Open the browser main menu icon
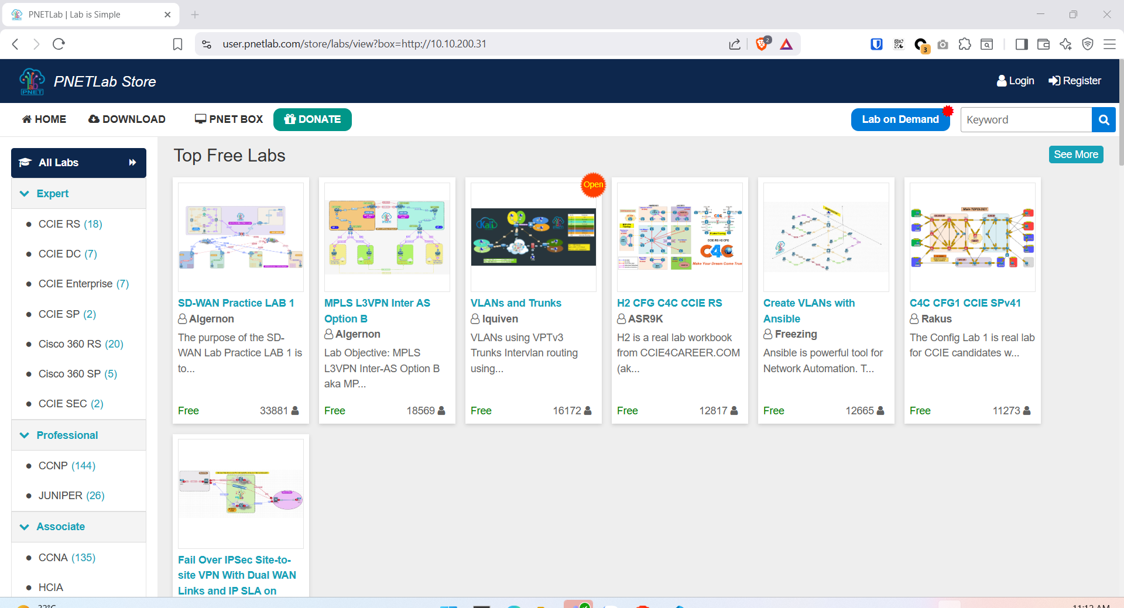Image resolution: width=1124 pixels, height=608 pixels. pos(1109,44)
